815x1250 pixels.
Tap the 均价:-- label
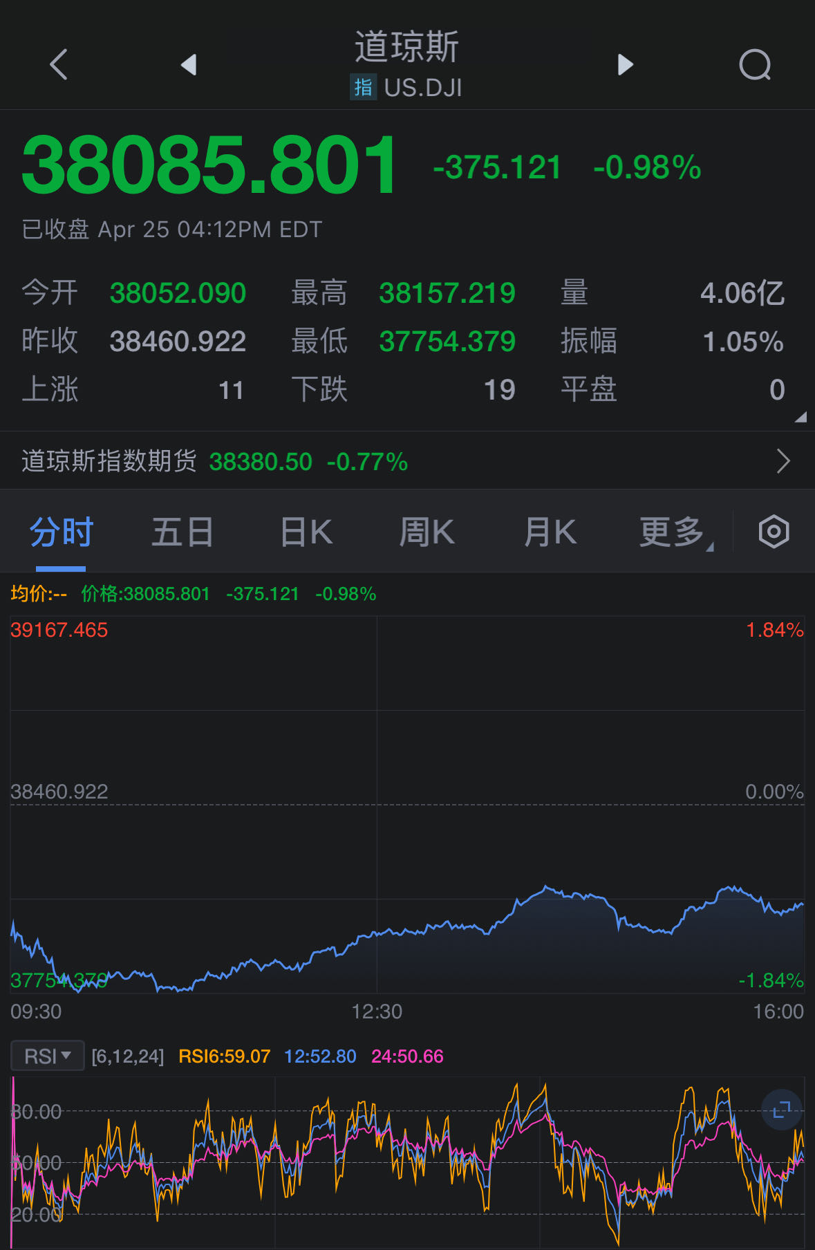[39, 594]
